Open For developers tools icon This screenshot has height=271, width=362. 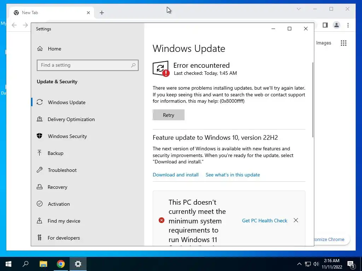click(40, 237)
